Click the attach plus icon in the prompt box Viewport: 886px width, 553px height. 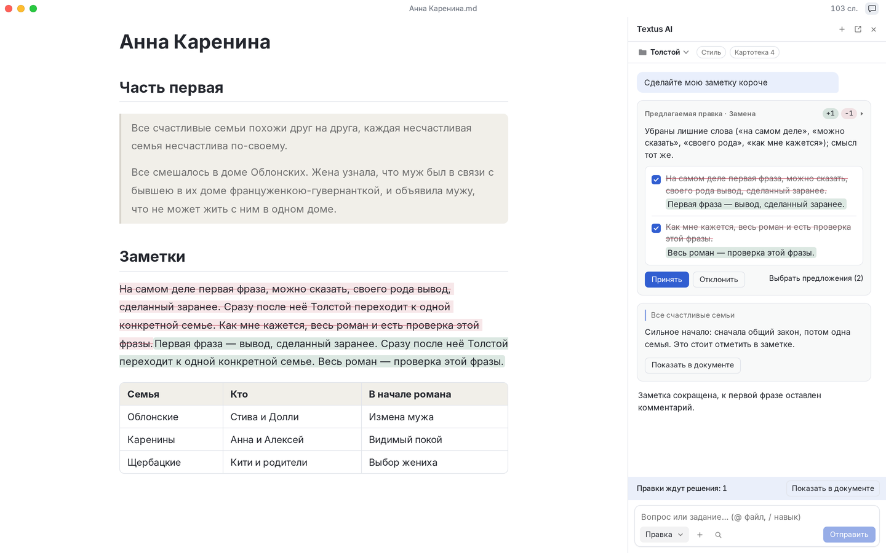(700, 535)
